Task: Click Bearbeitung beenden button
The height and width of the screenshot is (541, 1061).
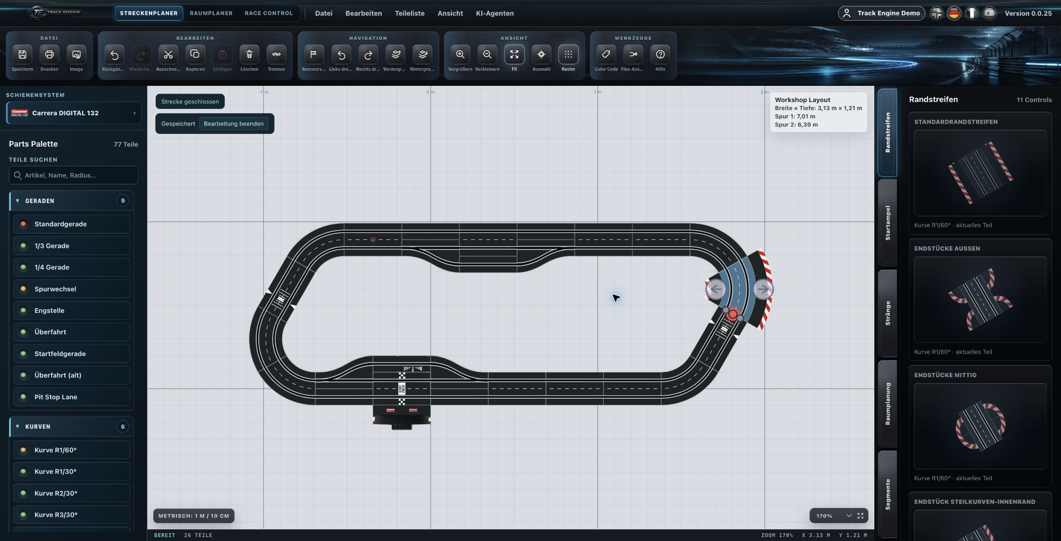Action: (233, 124)
